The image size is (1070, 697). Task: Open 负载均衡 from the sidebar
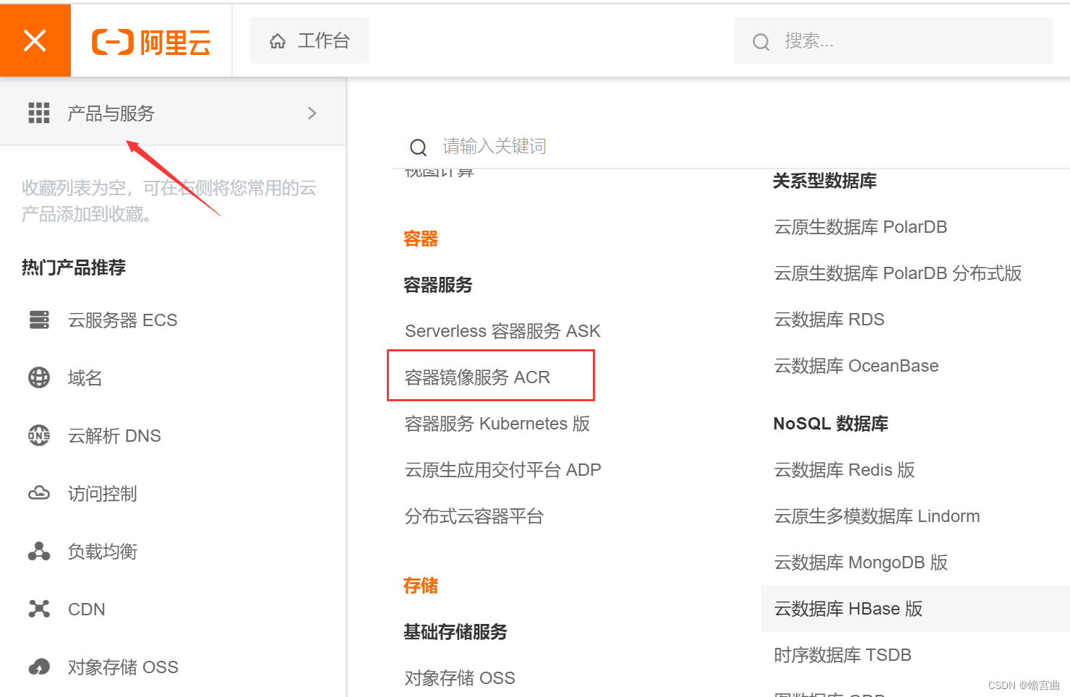(102, 552)
